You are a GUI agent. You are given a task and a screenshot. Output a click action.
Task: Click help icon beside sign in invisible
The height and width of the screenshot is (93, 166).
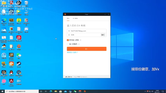click(x=79, y=44)
